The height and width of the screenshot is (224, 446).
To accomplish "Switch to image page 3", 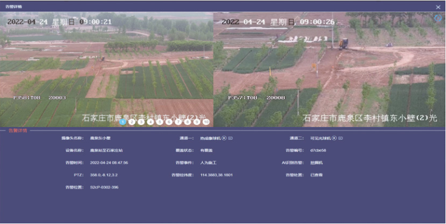I will click(x=141, y=122).
